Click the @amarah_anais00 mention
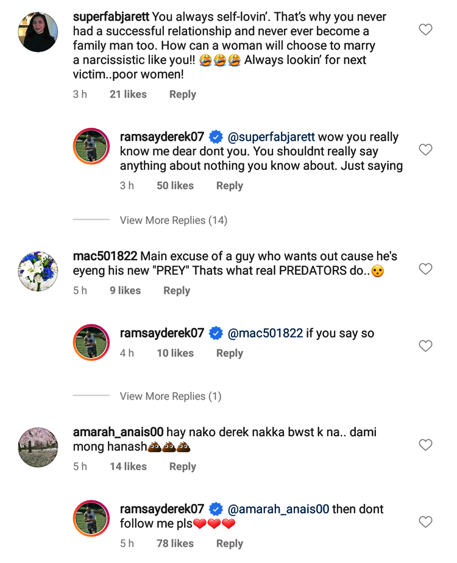The height and width of the screenshot is (563, 457). (x=278, y=509)
